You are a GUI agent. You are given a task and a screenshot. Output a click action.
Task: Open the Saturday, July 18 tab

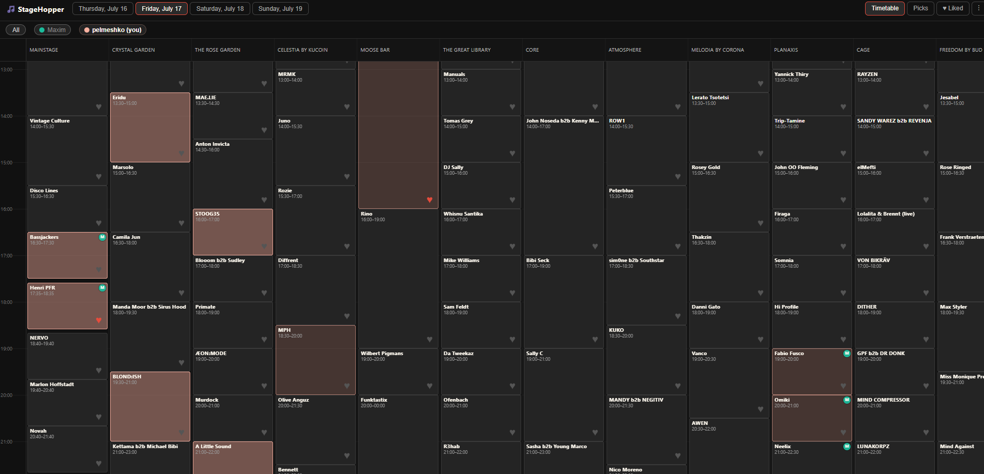tap(220, 9)
